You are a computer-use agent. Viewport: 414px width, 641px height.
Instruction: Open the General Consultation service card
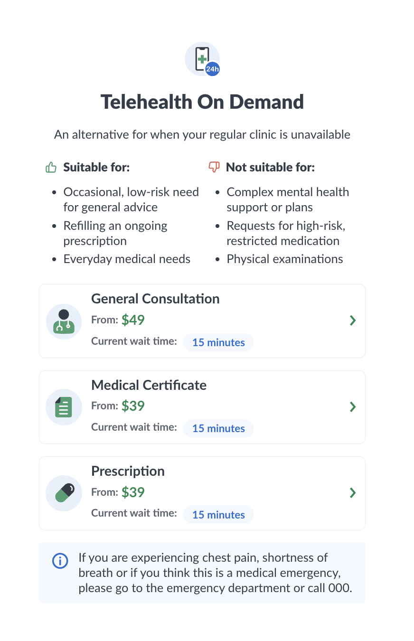coord(202,320)
